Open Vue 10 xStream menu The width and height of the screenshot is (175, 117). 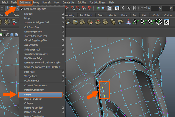tap(98, 2)
